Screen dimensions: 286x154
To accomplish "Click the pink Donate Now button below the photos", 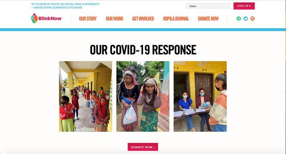I will point(143,147).
